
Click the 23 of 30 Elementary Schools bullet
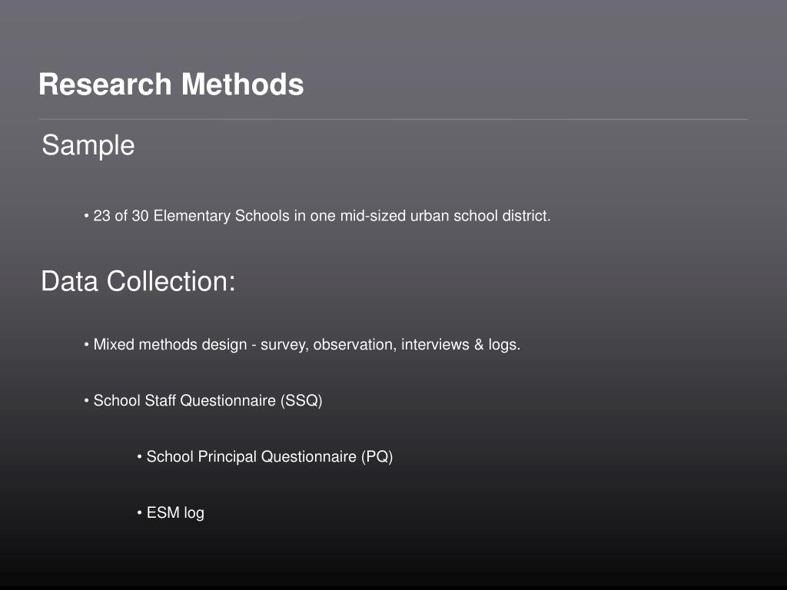(x=317, y=216)
